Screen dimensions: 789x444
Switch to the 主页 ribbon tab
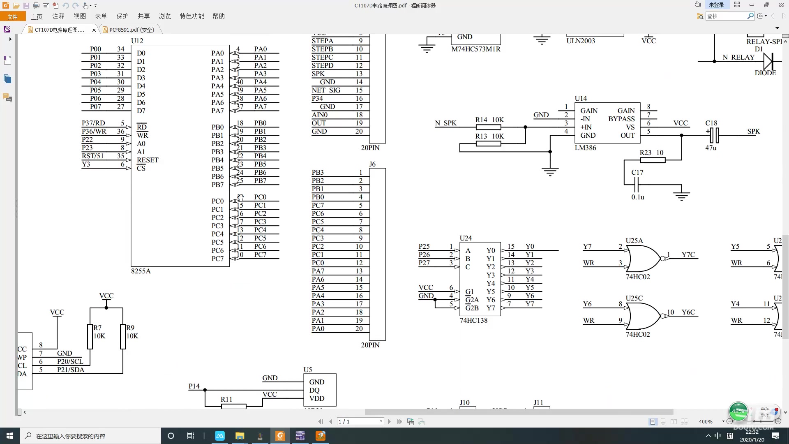pyautogui.click(x=37, y=16)
